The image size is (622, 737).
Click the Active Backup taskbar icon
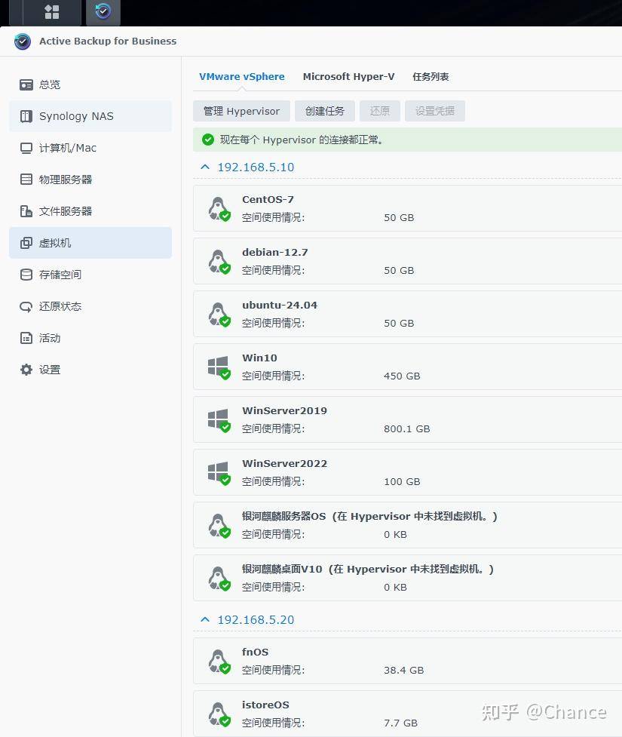(x=103, y=11)
